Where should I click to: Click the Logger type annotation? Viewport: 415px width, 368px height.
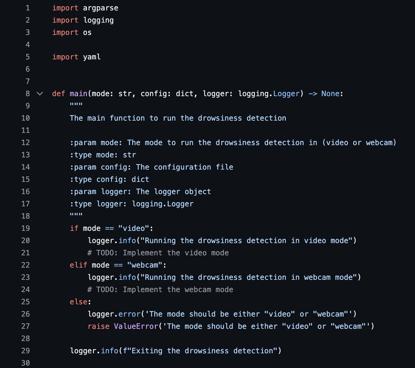click(286, 94)
